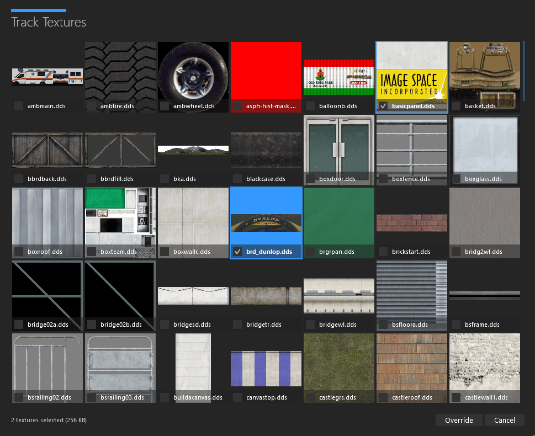
Task: Select the ambtire.dds tire tread thumbnail
Action: coord(120,71)
